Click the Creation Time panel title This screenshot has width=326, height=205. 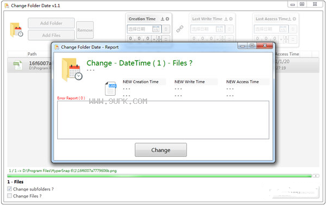[142, 19]
